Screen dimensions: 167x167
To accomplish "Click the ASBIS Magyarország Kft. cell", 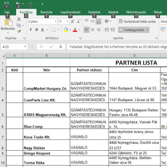I will (x=46, y=110).
